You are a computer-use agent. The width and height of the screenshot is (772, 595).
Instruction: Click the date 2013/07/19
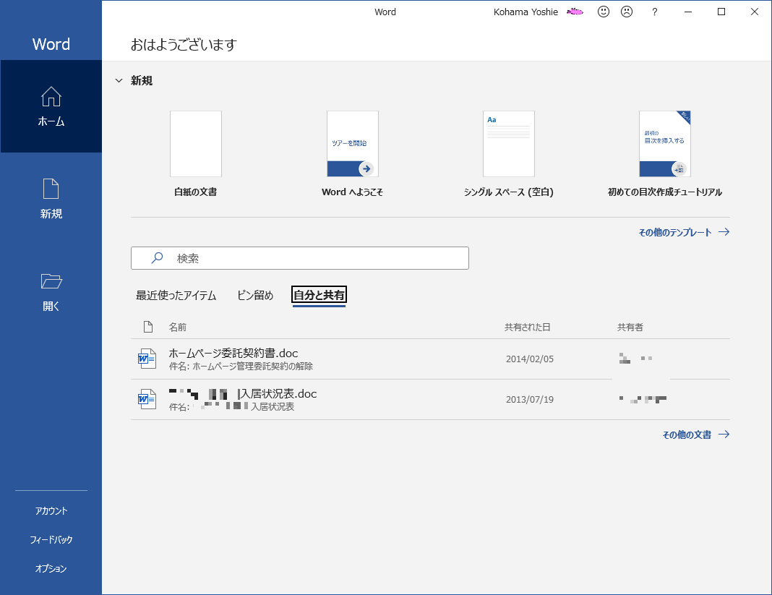click(x=530, y=400)
